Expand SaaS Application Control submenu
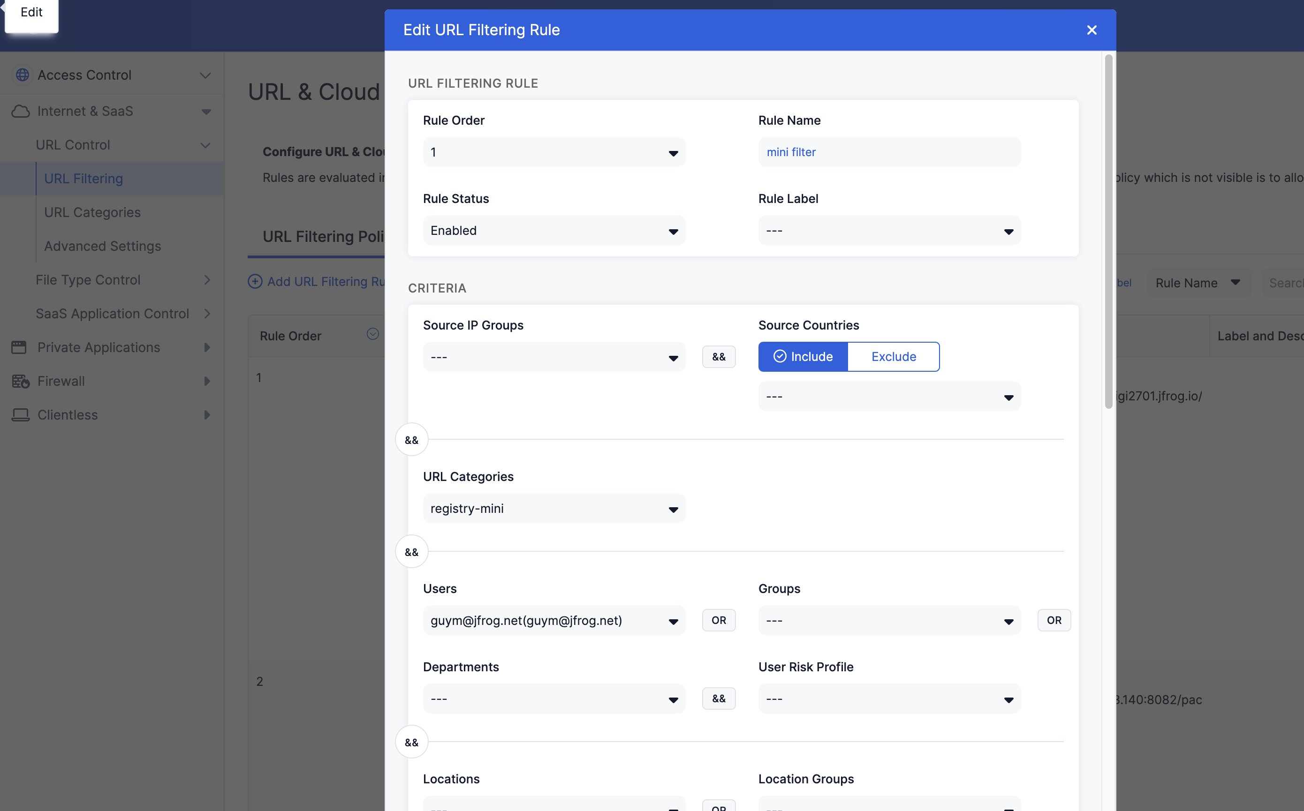Viewport: 1304px width, 811px height. point(207,314)
